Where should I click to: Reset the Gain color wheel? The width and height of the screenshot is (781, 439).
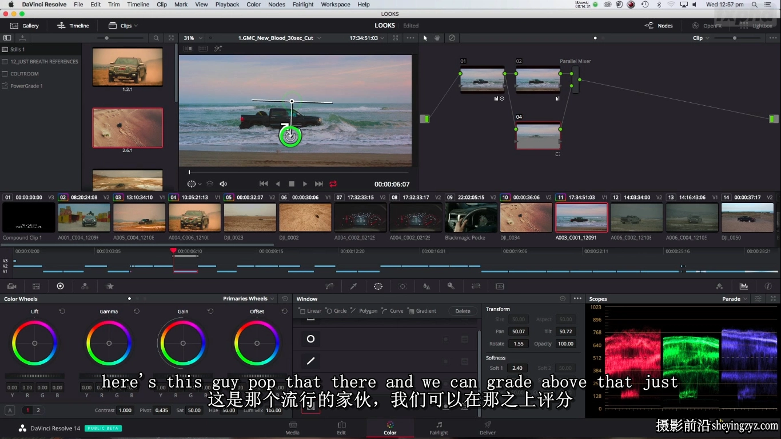pyautogui.click(x=210, y=311)
